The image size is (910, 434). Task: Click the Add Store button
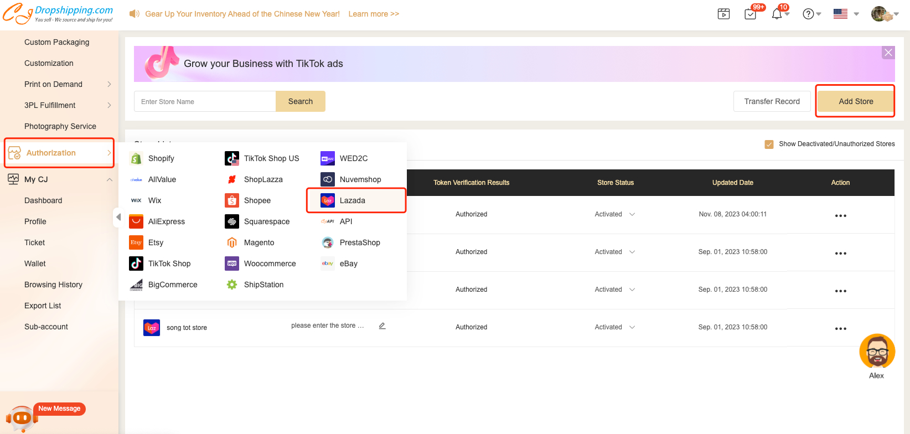[855, 101]
